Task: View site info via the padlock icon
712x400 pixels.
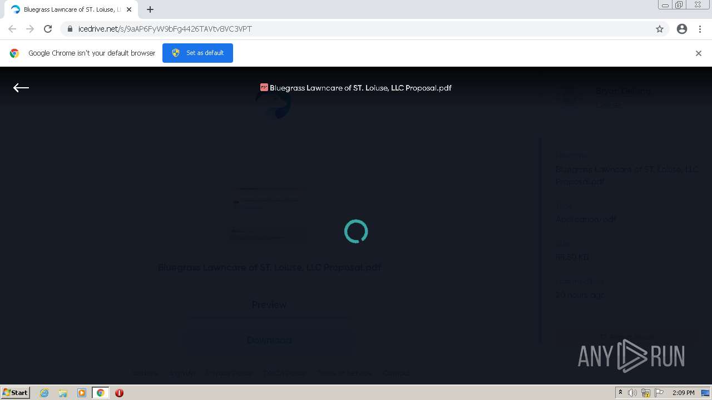Action: click(x=70, y=29)
